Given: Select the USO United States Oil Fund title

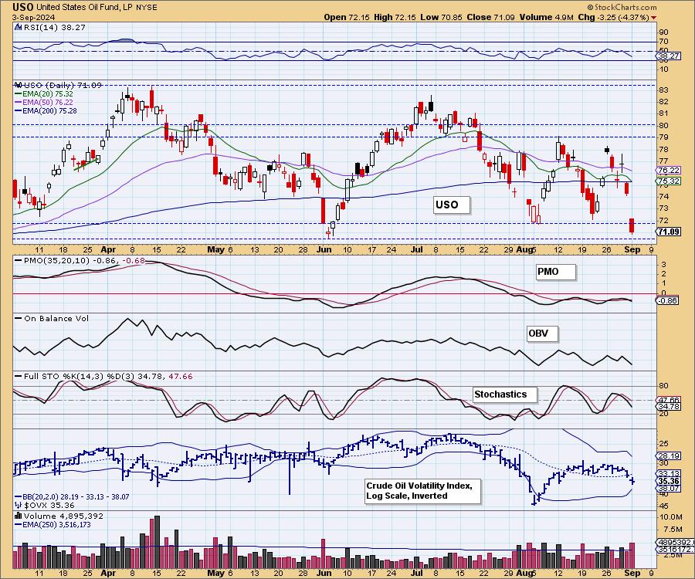Looking at the screenshot, I should tap(84, 7).
